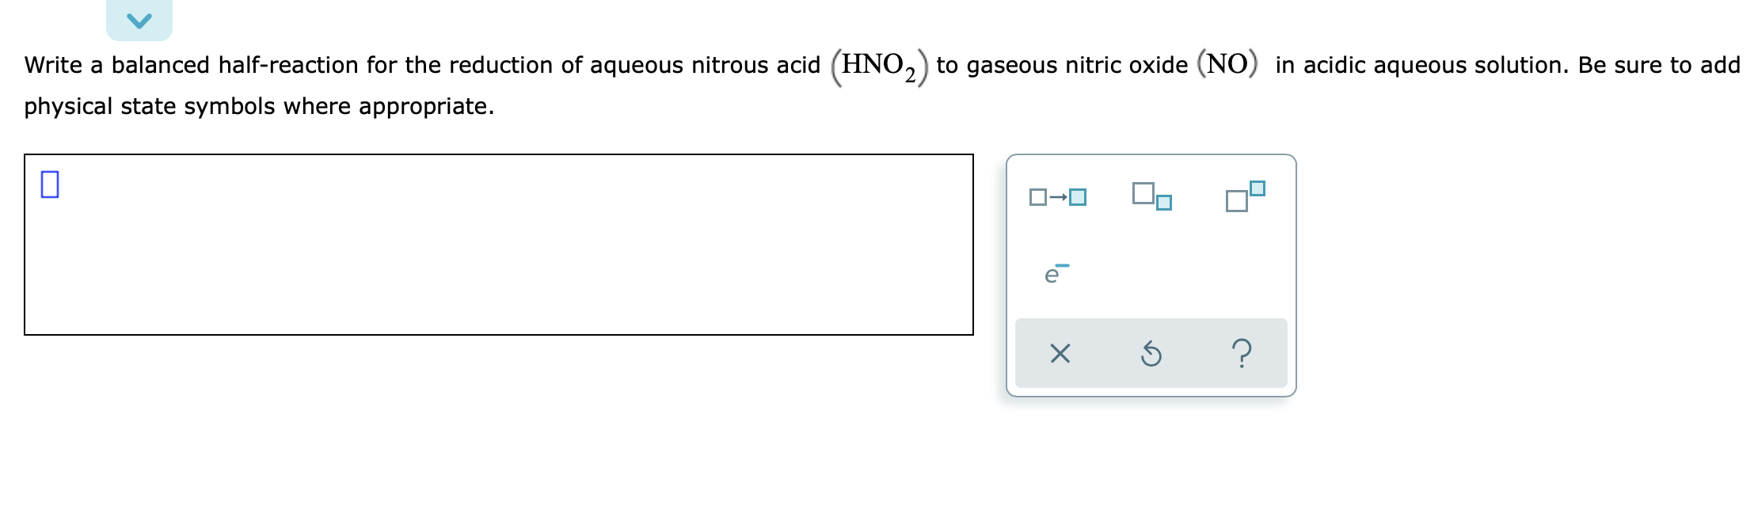Place cursor in the blue input placeholder

(51, 185)
